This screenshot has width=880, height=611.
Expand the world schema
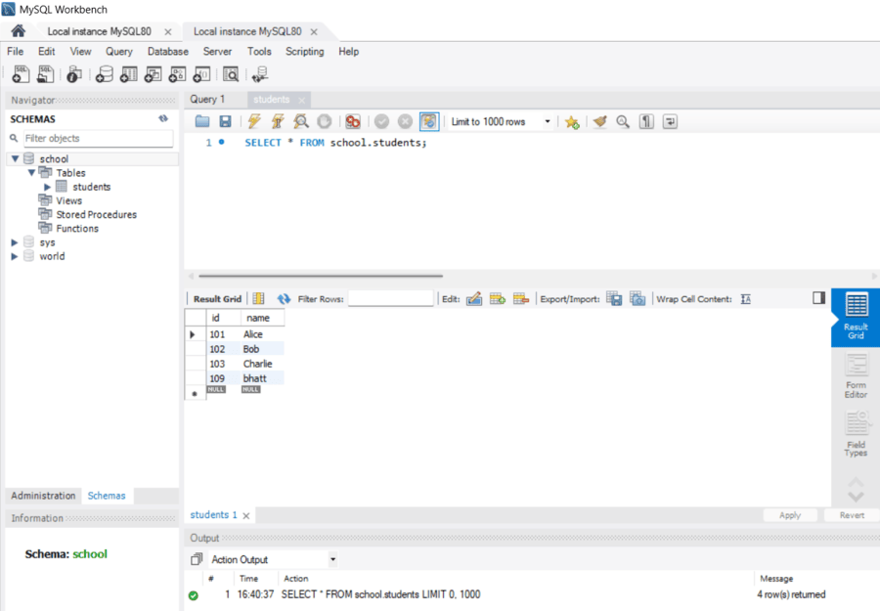tap(15, 256)
